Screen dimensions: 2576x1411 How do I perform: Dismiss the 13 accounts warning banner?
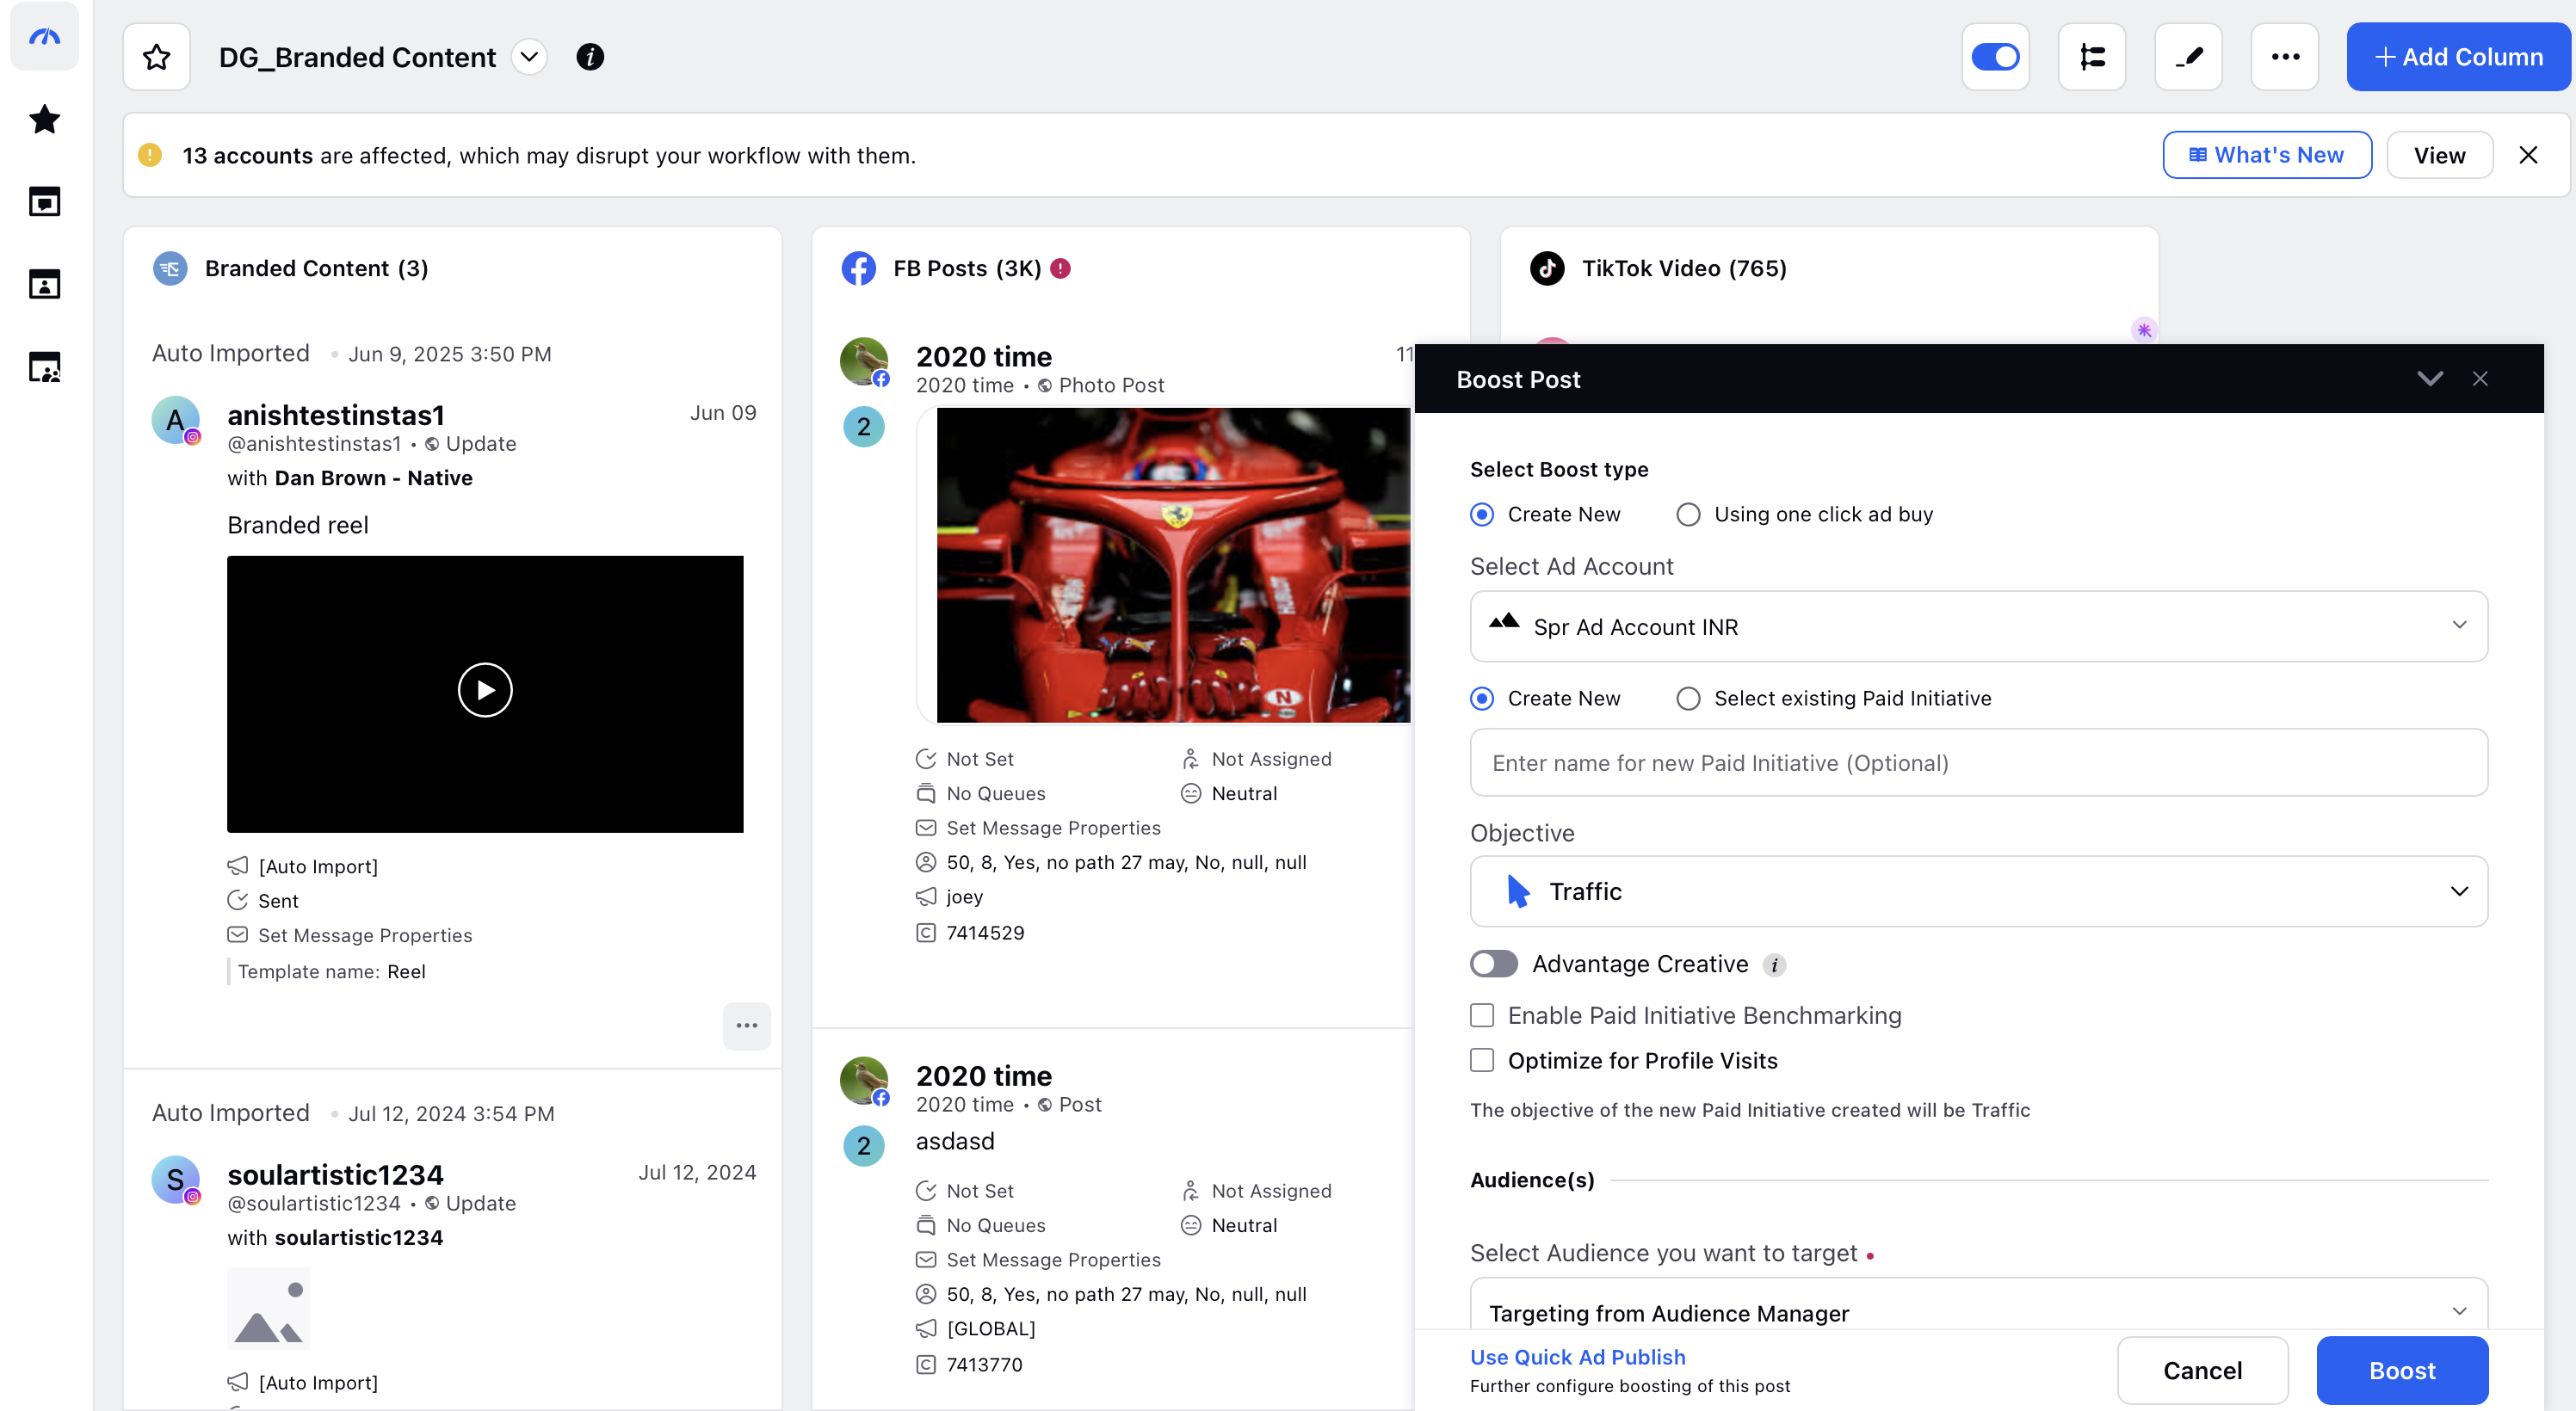[x=2528, y=155]
